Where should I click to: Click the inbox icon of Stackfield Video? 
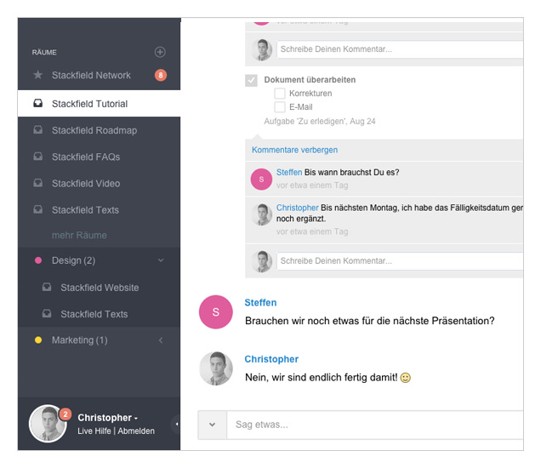point(38,183)
